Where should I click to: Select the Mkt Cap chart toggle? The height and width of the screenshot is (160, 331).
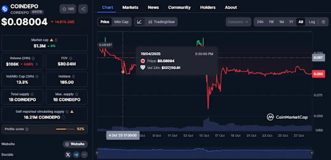(122, 22)
